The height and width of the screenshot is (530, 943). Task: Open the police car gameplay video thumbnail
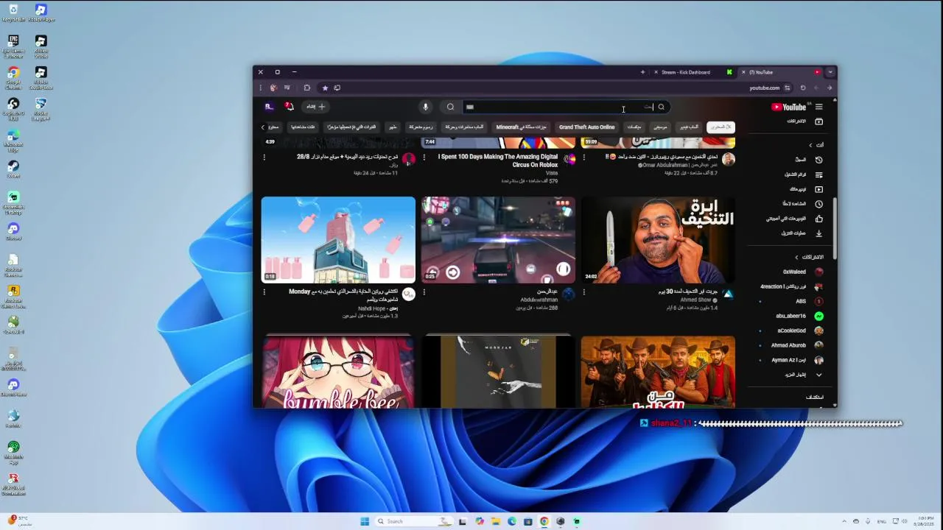(x=498, y=239)
